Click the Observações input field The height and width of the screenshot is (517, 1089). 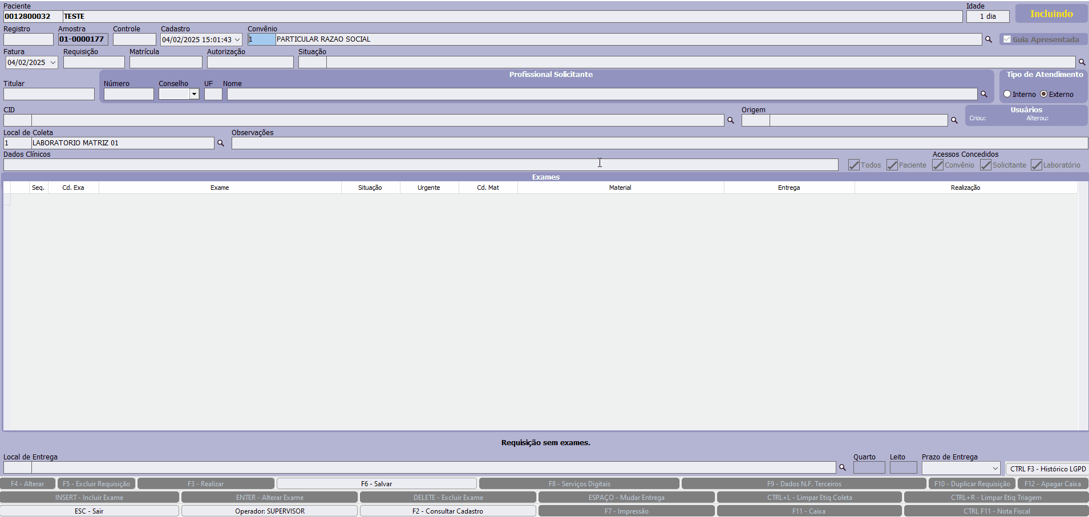click(x=659, y=143)
